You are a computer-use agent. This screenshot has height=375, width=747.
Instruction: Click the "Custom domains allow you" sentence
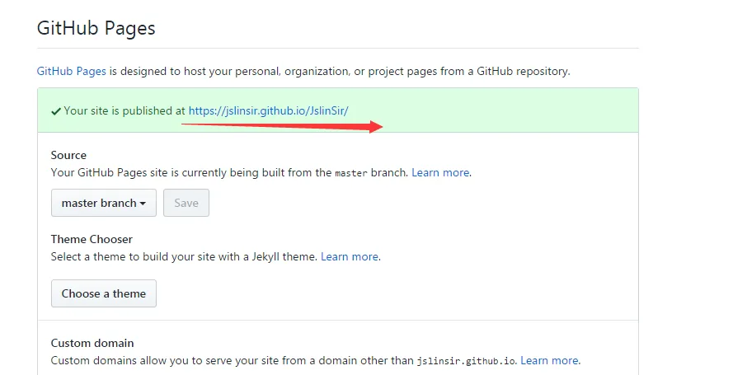(231, 360)
